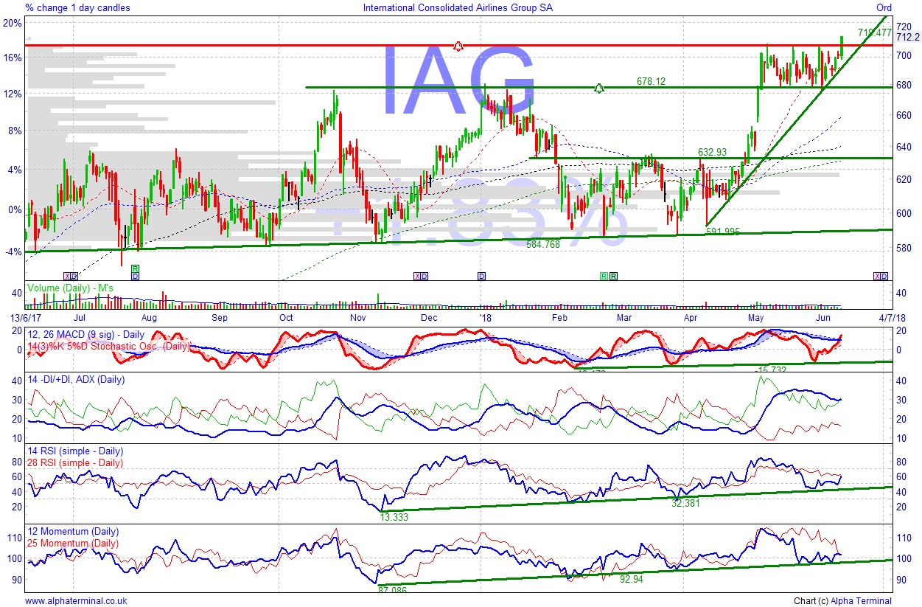The width and height of the screenshot is (922, 607).
Task: Click the 4/7/18 end date label
Action: coord(890,317)
